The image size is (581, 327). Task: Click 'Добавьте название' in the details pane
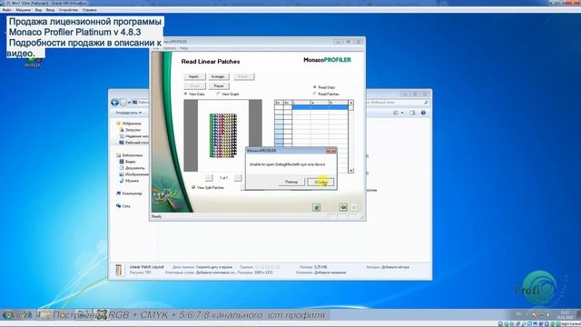[x=330, y=272]
